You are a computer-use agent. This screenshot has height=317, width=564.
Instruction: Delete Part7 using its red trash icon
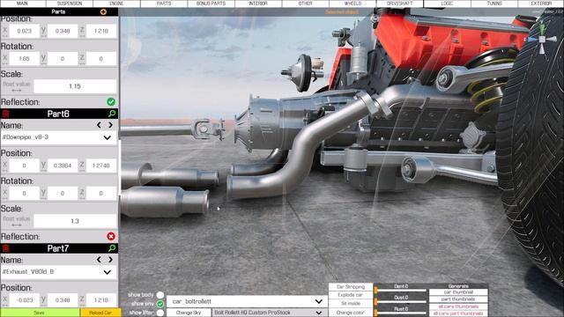[5, 248]
